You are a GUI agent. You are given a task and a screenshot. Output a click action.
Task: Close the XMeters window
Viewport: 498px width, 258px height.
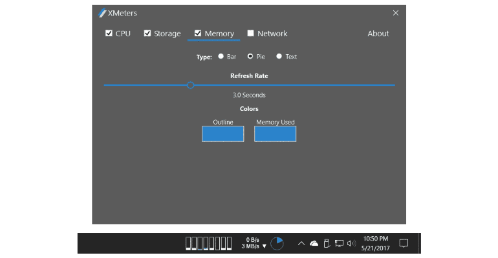pos(395,13)
